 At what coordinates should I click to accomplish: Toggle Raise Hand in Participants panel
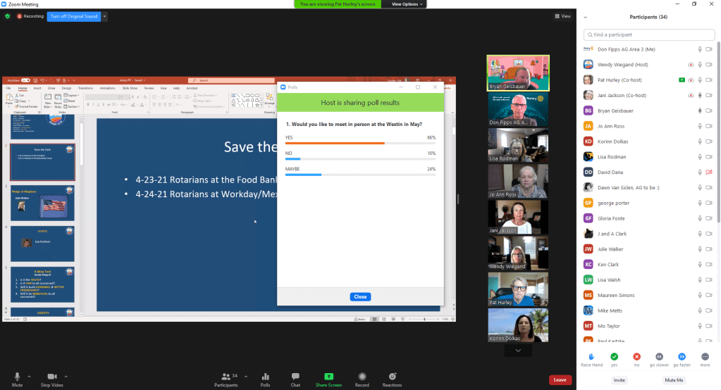pyautogui.click(x=591, y=357)
